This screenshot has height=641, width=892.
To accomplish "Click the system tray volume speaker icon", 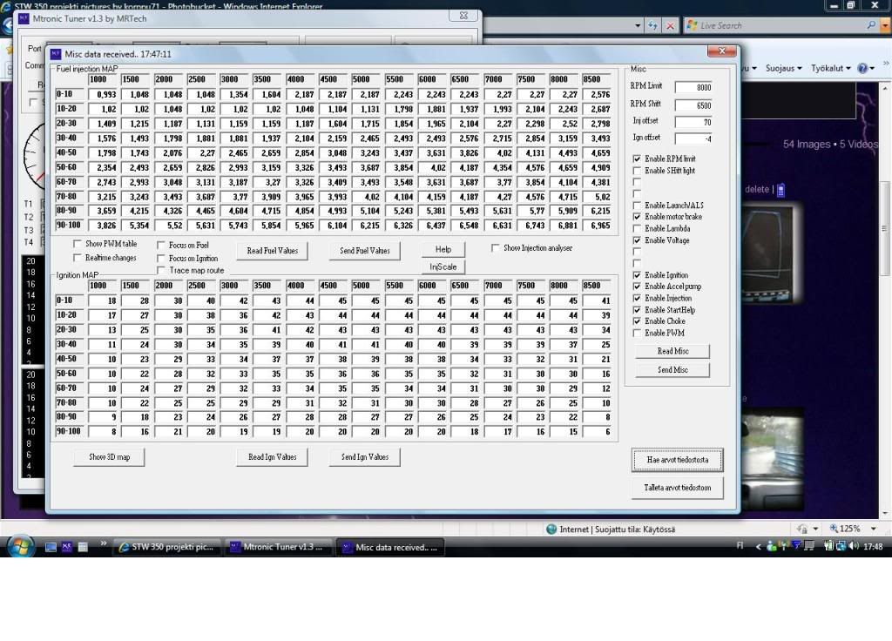I will (x=854, y=546).
